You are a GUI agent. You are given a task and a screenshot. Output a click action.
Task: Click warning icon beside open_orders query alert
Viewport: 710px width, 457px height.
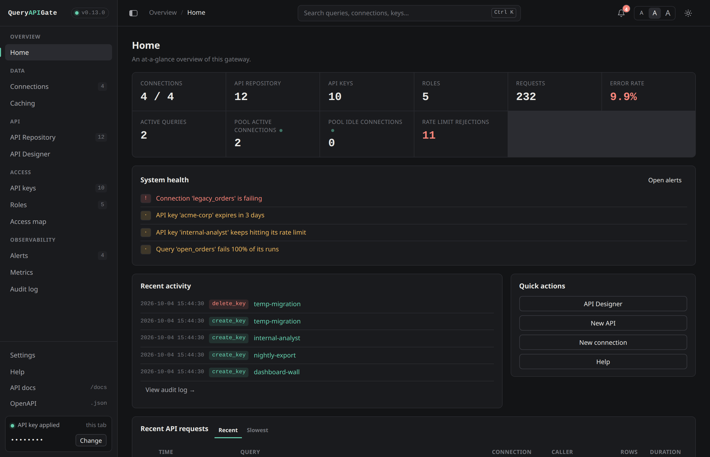(x=146, y=249)
